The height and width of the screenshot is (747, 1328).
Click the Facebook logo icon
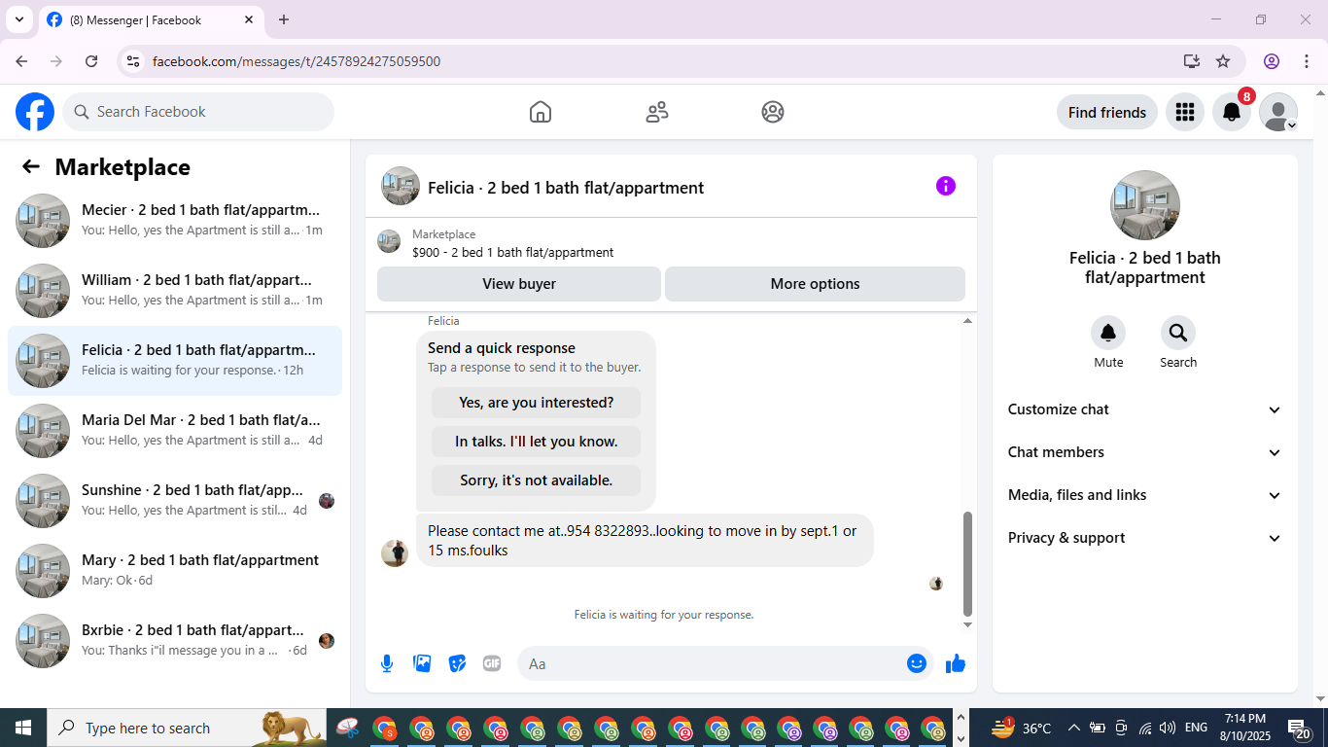35,112
